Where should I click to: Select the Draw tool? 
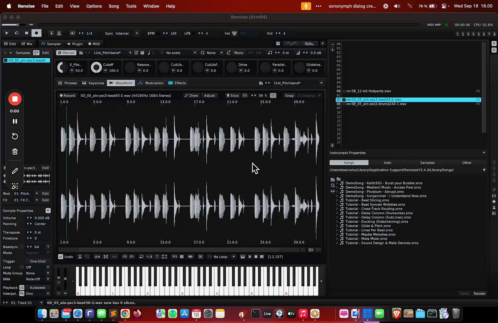pos(191,96)
